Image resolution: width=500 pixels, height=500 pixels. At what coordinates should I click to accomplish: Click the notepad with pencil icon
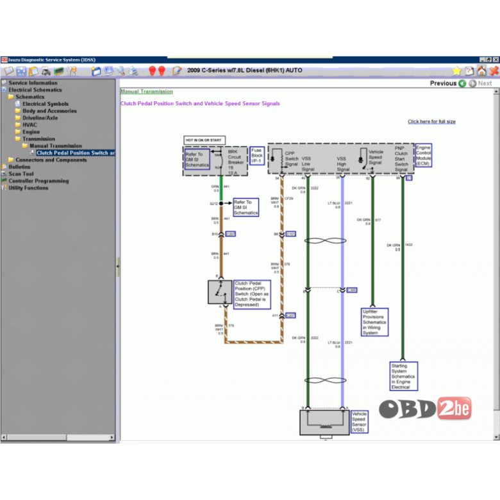pyautogui.click(x=177, y=71)
